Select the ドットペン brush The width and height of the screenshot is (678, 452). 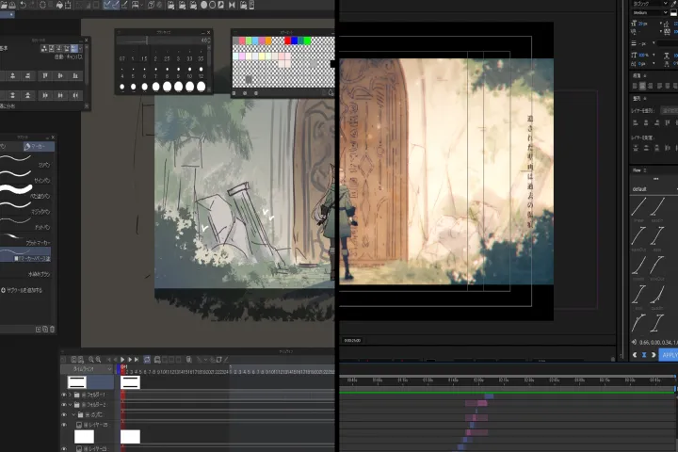tap(26, 223)
